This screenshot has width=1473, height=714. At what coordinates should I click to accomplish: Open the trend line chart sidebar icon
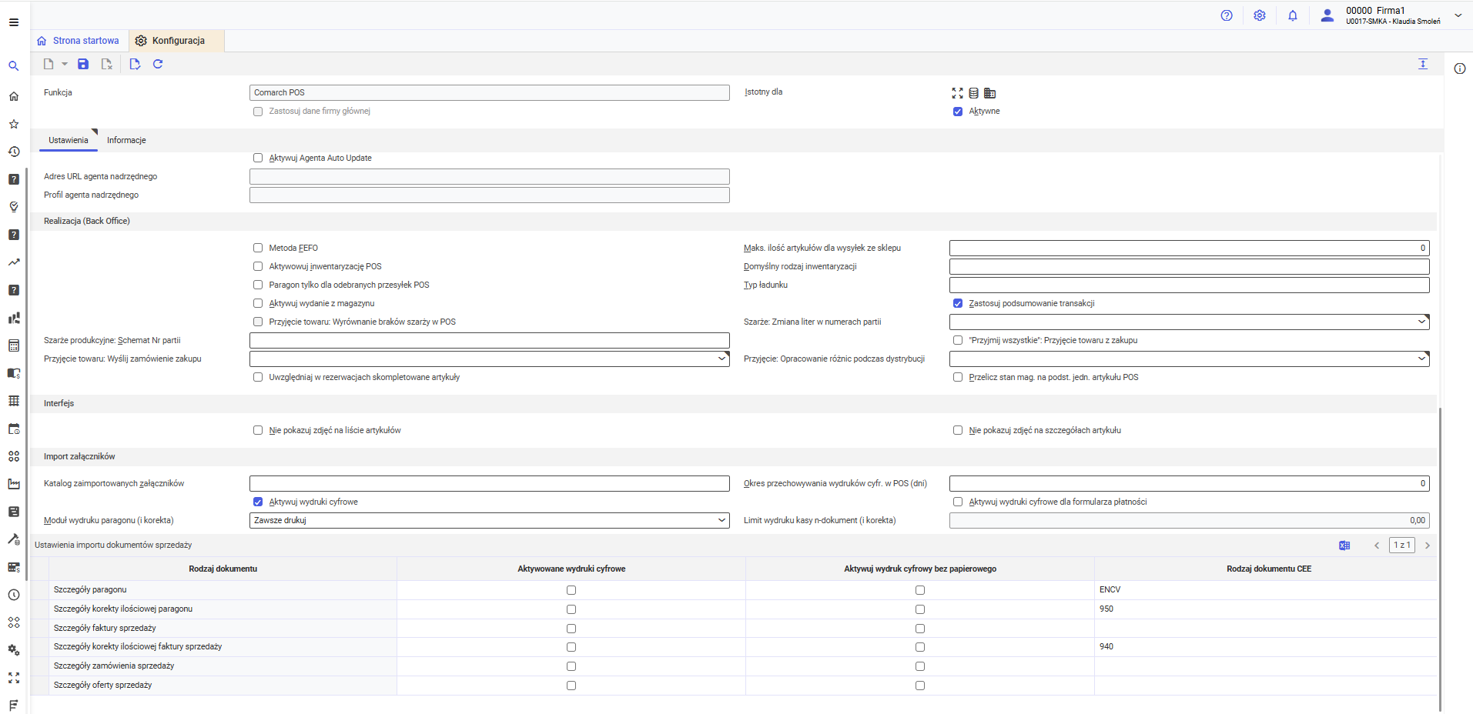(x=14, y=262)
